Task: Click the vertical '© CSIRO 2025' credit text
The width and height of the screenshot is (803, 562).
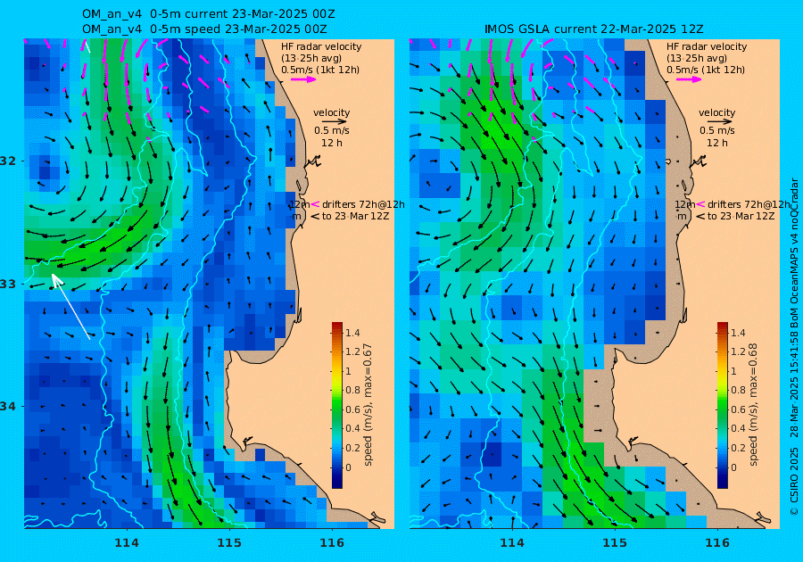Action: tap(794, 482)
